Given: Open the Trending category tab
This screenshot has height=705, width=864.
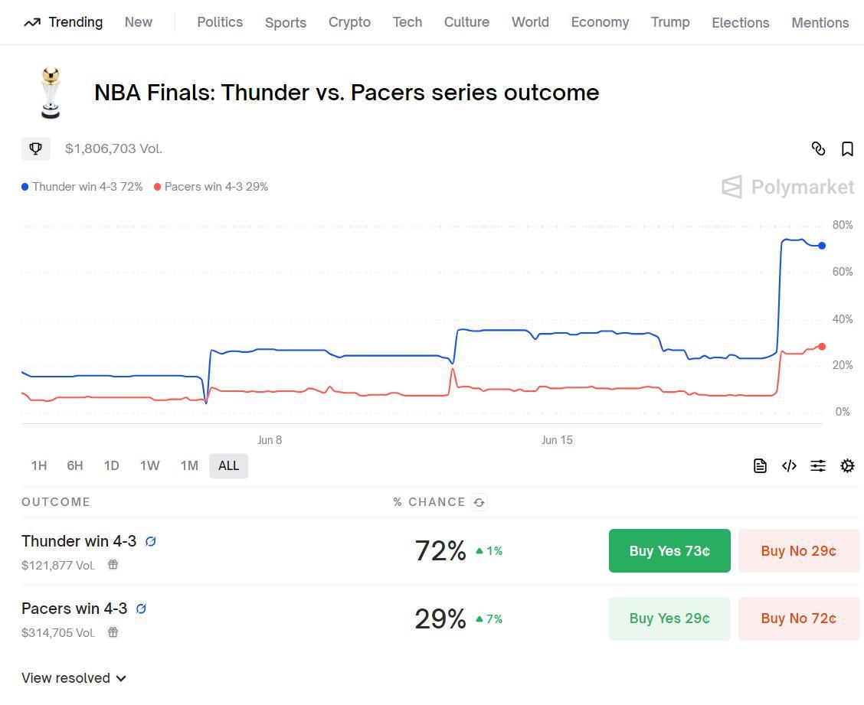Looking at the screenshot, I should pos(64,22).
